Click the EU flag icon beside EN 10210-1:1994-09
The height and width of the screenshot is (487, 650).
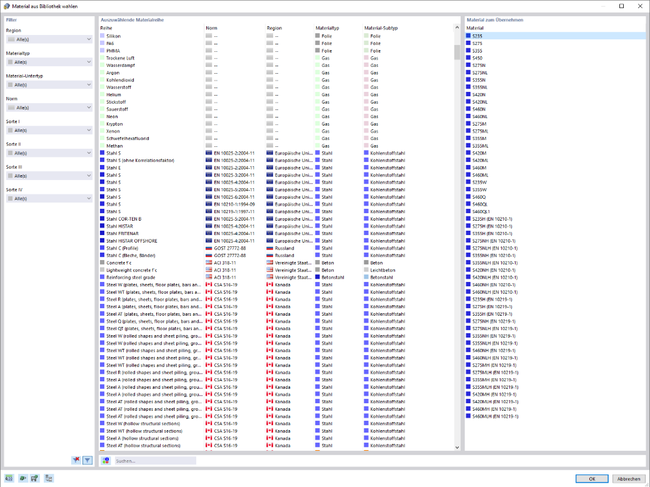209,204
